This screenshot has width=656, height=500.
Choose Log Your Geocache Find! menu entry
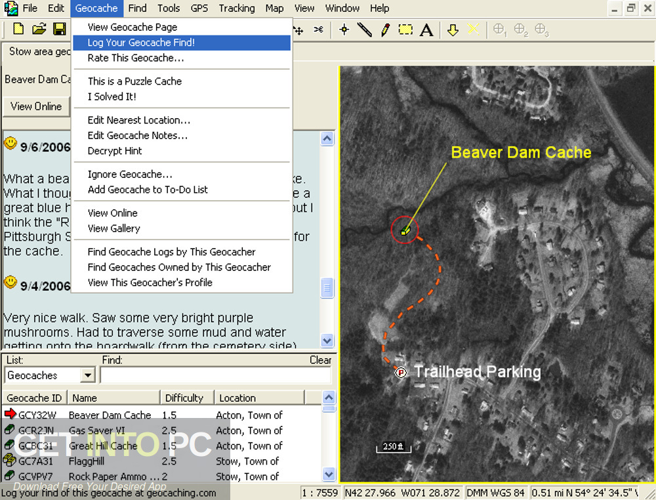182,43
